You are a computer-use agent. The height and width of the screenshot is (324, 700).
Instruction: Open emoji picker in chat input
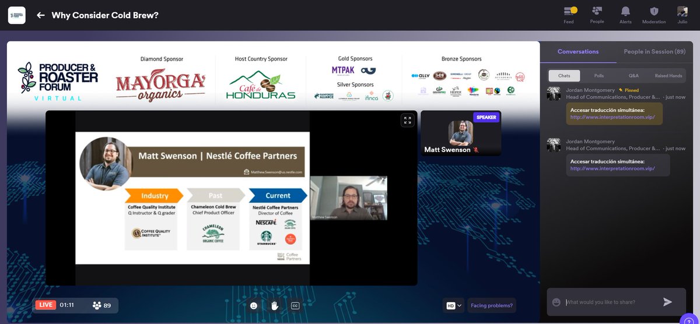pos(556,302)
